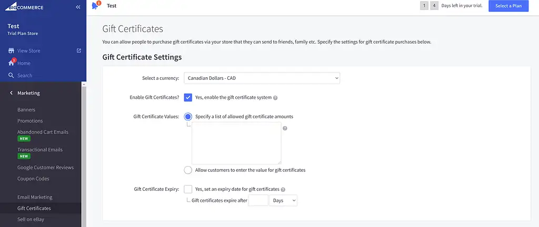Click the Marketing back chevron
Screen dimensions: 539x227
[11, 93]
